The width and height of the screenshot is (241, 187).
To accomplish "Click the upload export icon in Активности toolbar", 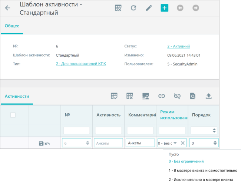I will point(209,96).
